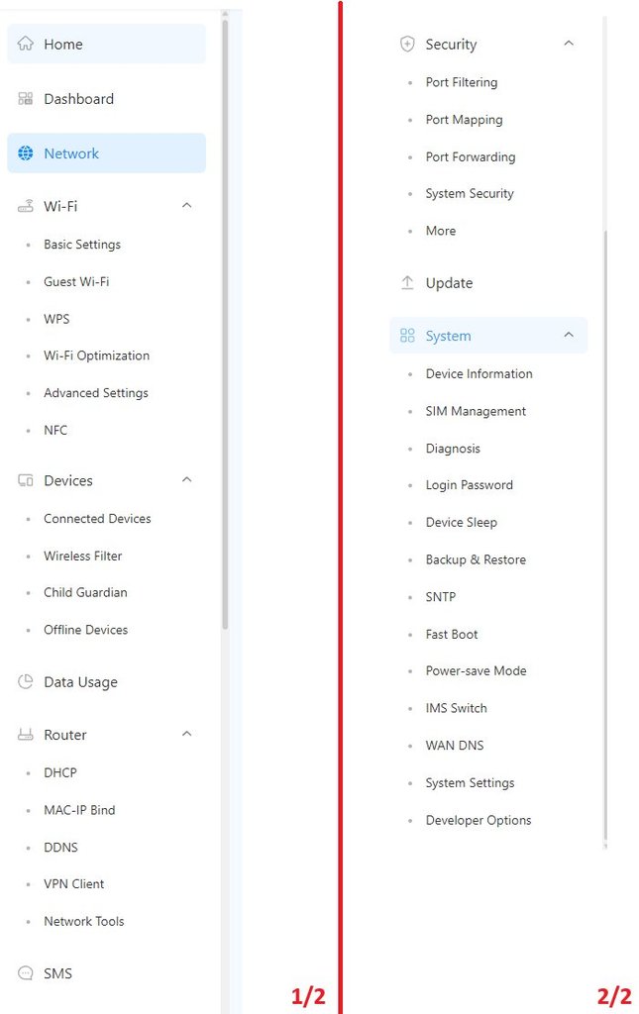Click the Wi-Fi router icon
The image size is (639, 1014).
[26, 207]
